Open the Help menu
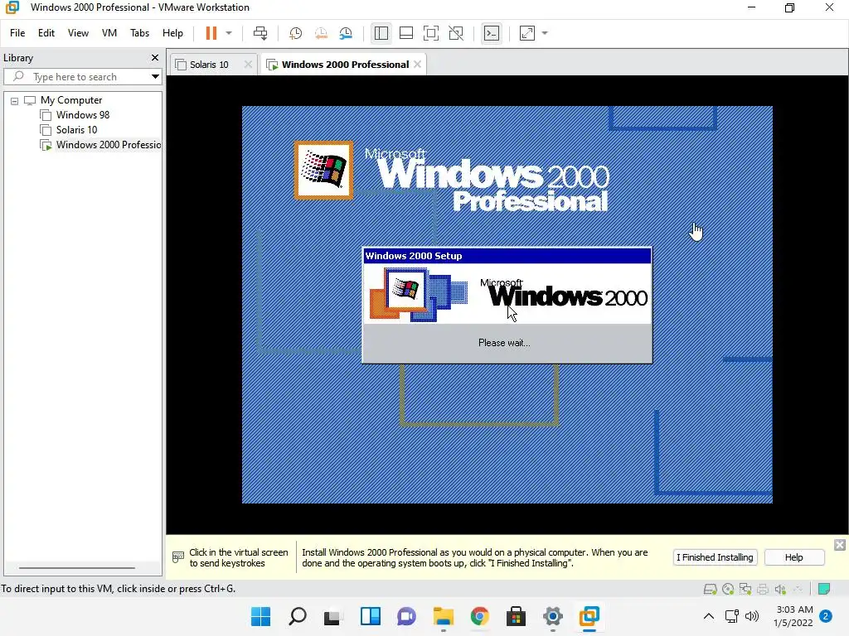The width and height of the screenshot is (849, 636). [172, 33]
